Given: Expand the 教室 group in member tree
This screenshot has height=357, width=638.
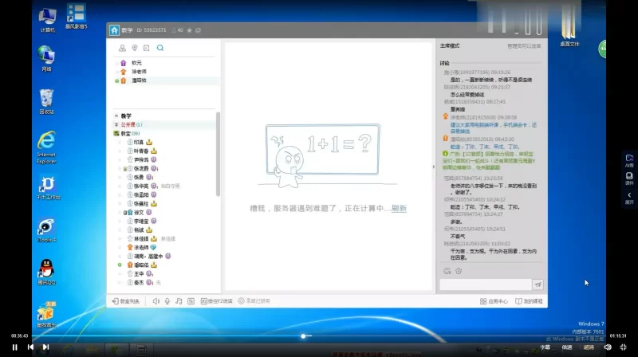Looking at the screenshot, I should (x=124, y=133).
